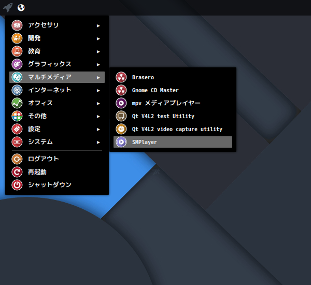Click the シャットダウン power icon
The image size is (311, 285).
click(17, 185)
